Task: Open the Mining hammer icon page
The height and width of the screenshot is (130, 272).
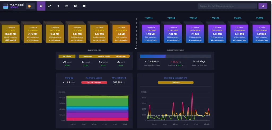Action: pos(50,6)
